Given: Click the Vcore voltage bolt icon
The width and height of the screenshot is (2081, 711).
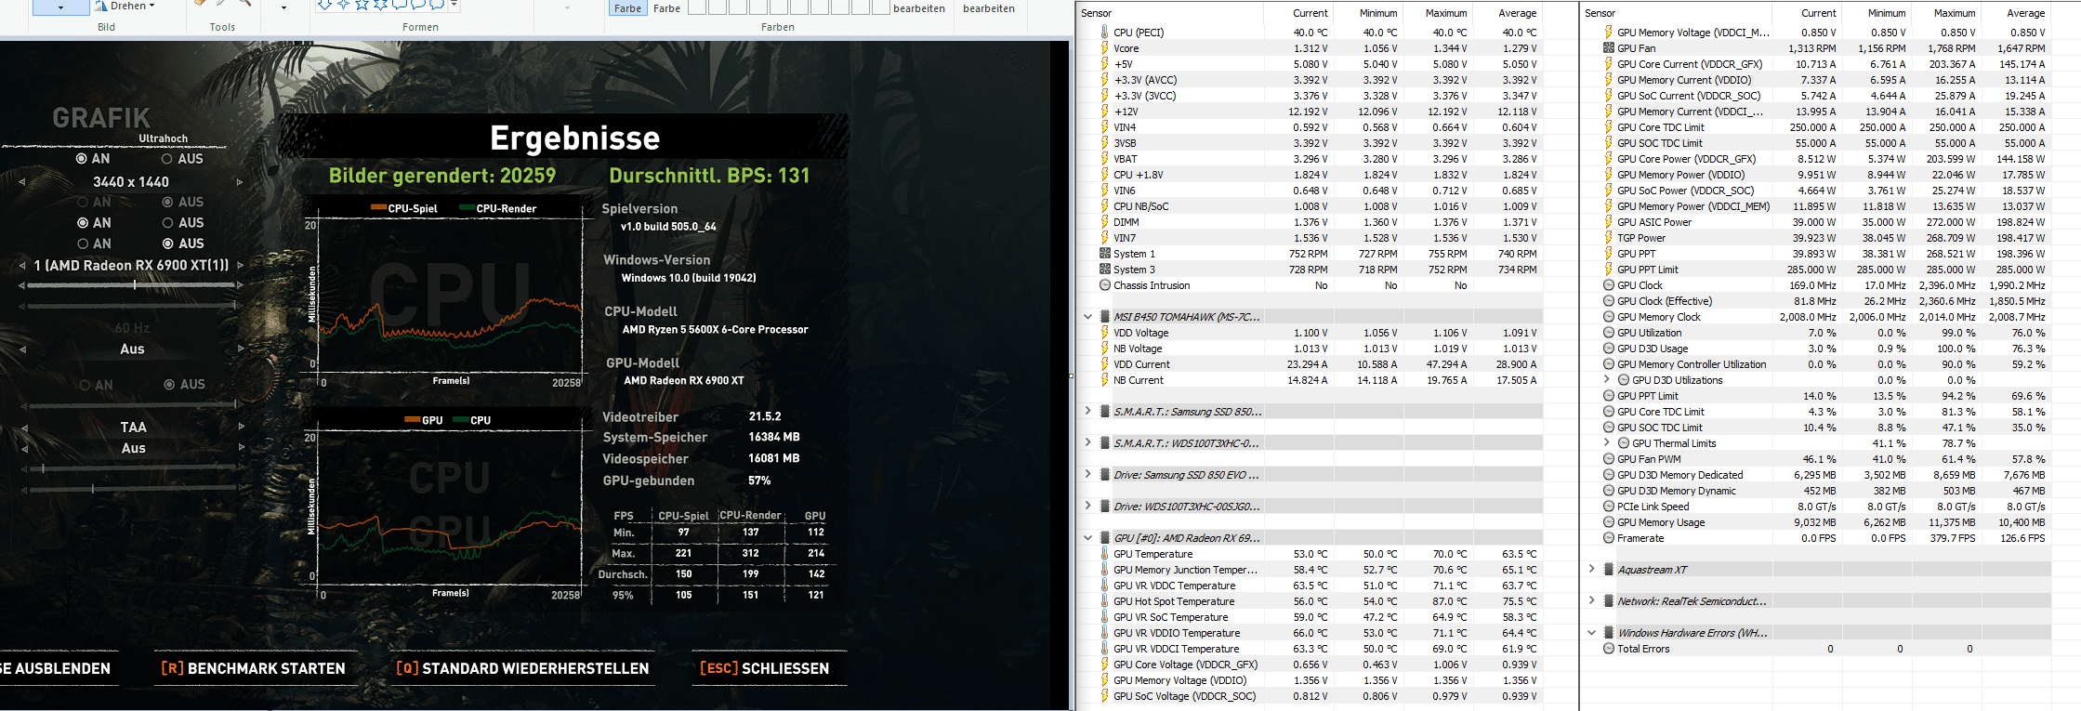Looking at the screenshot, I should point(1104,48).
